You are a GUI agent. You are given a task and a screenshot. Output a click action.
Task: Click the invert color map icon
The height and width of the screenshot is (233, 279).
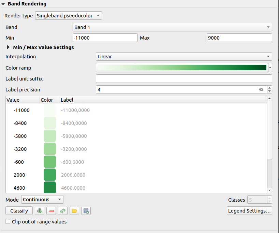(63, 211)
